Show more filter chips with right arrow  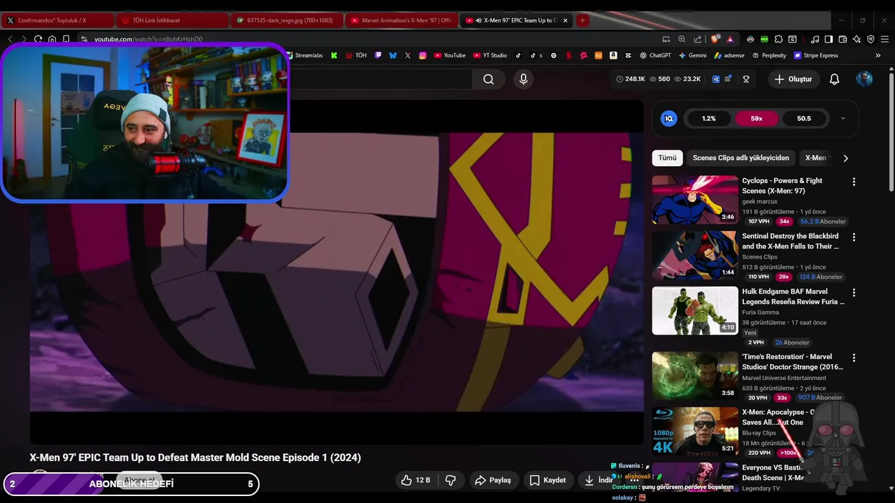point(845,158)
